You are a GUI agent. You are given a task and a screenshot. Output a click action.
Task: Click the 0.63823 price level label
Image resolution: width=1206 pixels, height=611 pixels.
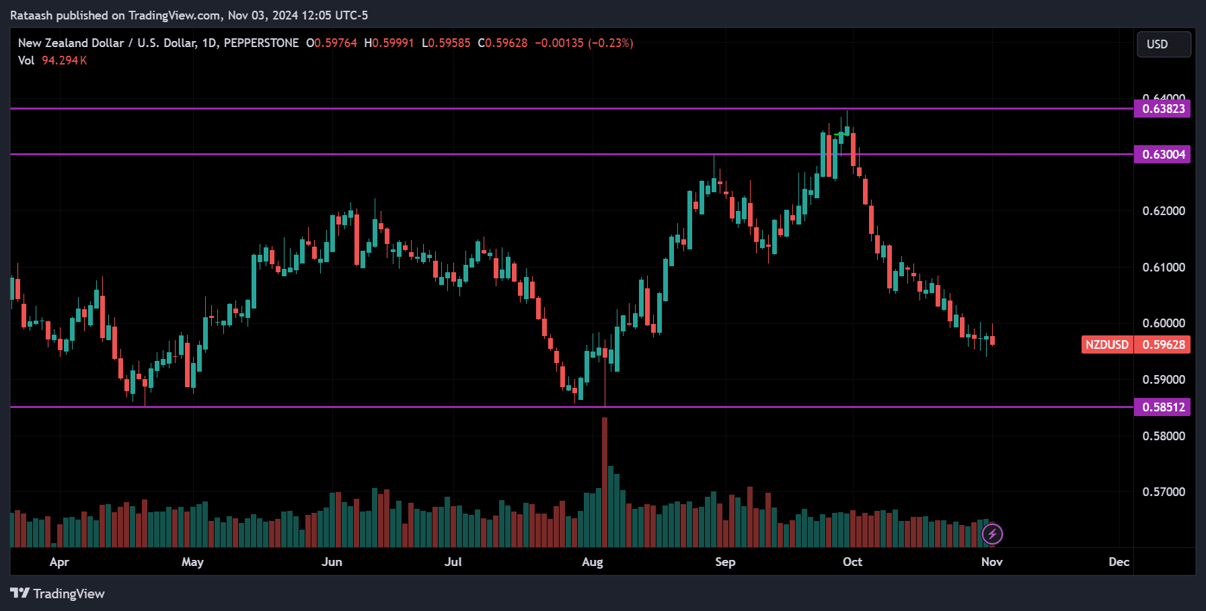click(x=1162, y=109)
